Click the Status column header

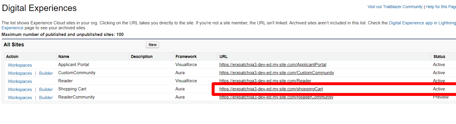(x=439, y=56)
